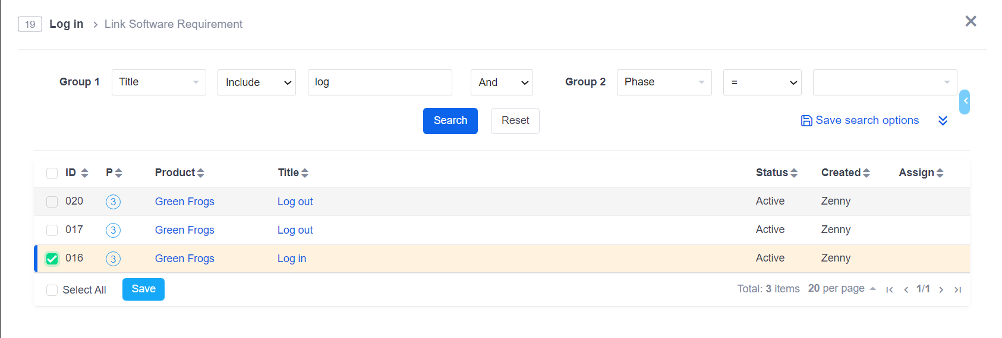Open the Group 2 Phase field dropdown

point(664,82)
